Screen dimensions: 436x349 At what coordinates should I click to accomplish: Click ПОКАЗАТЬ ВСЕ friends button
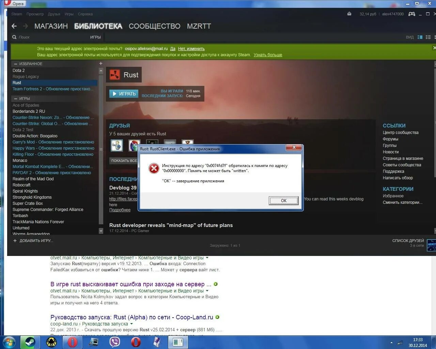(124, 161)
